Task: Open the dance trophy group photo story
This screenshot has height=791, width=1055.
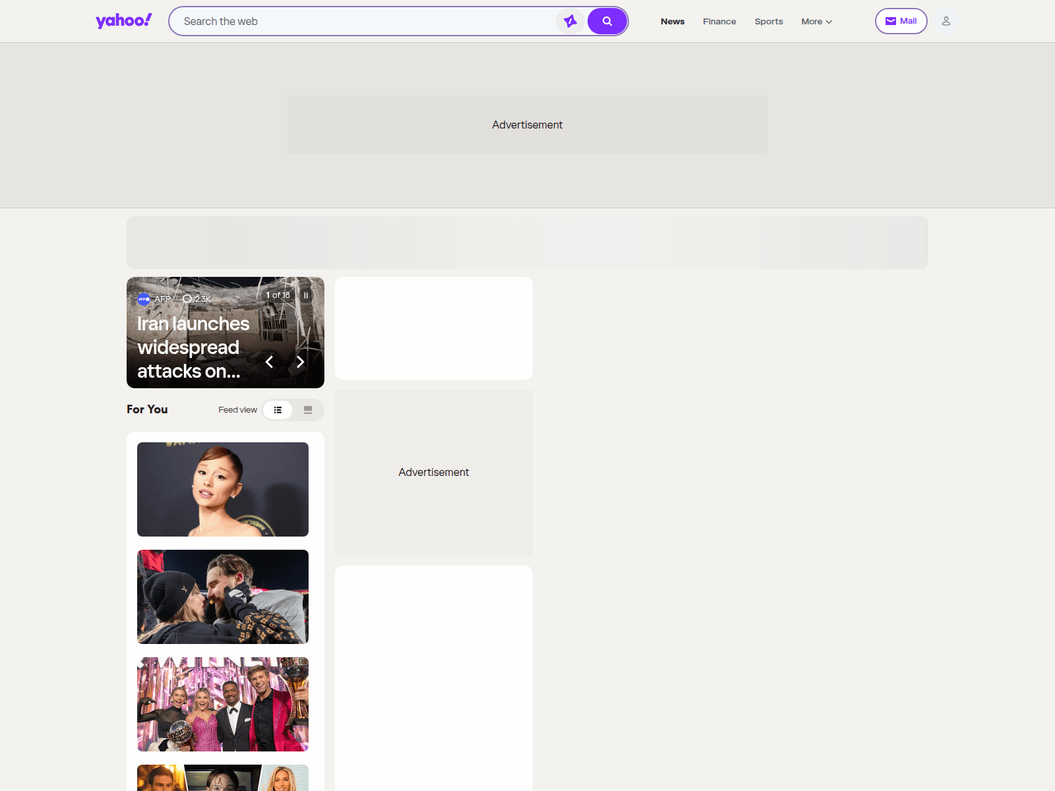Action: (223, 704)
